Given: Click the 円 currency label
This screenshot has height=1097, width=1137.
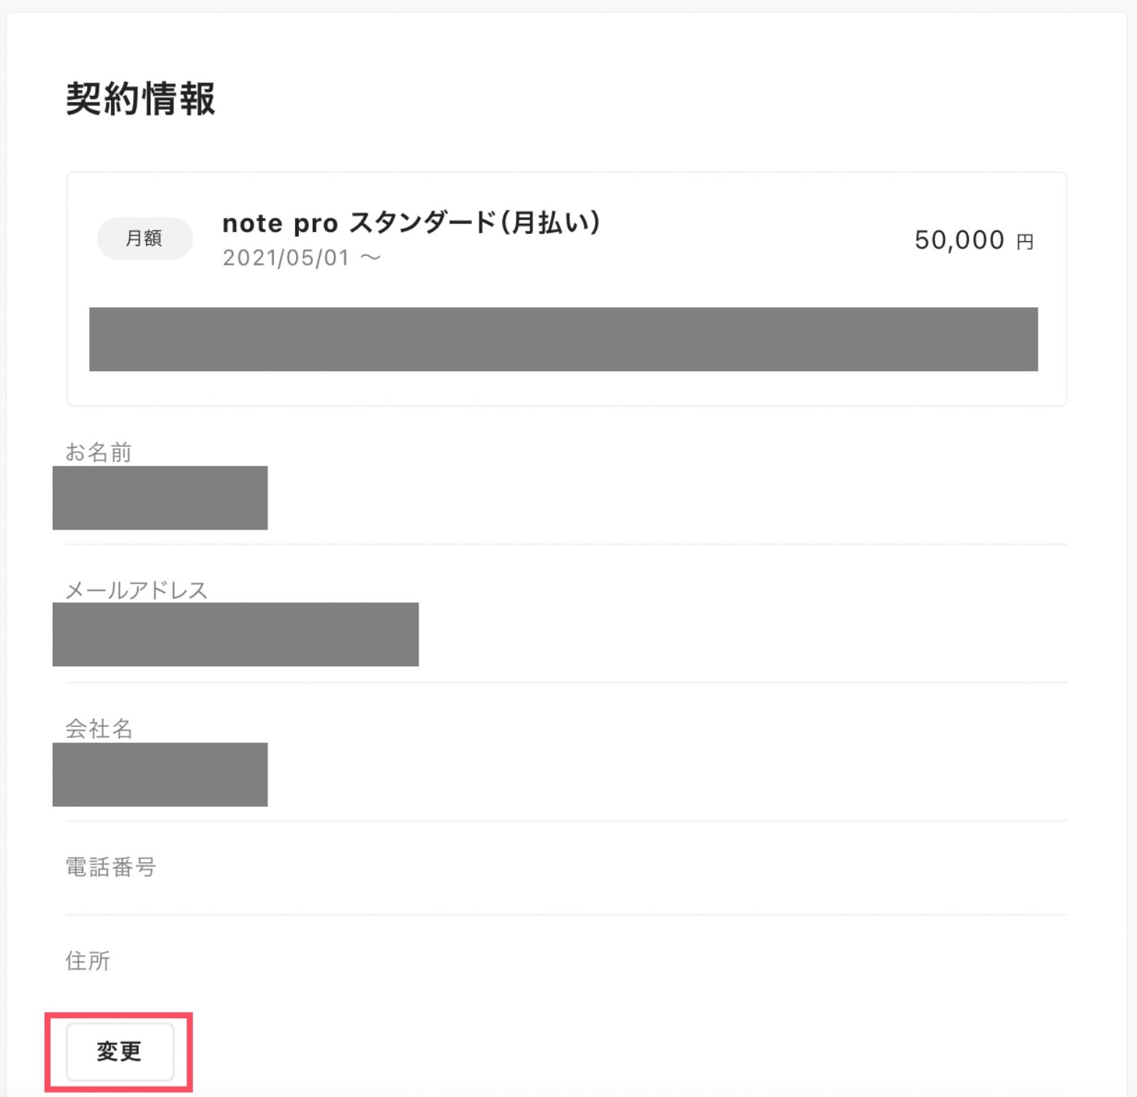Looking at the screenshot, I should pos(1024,242).
